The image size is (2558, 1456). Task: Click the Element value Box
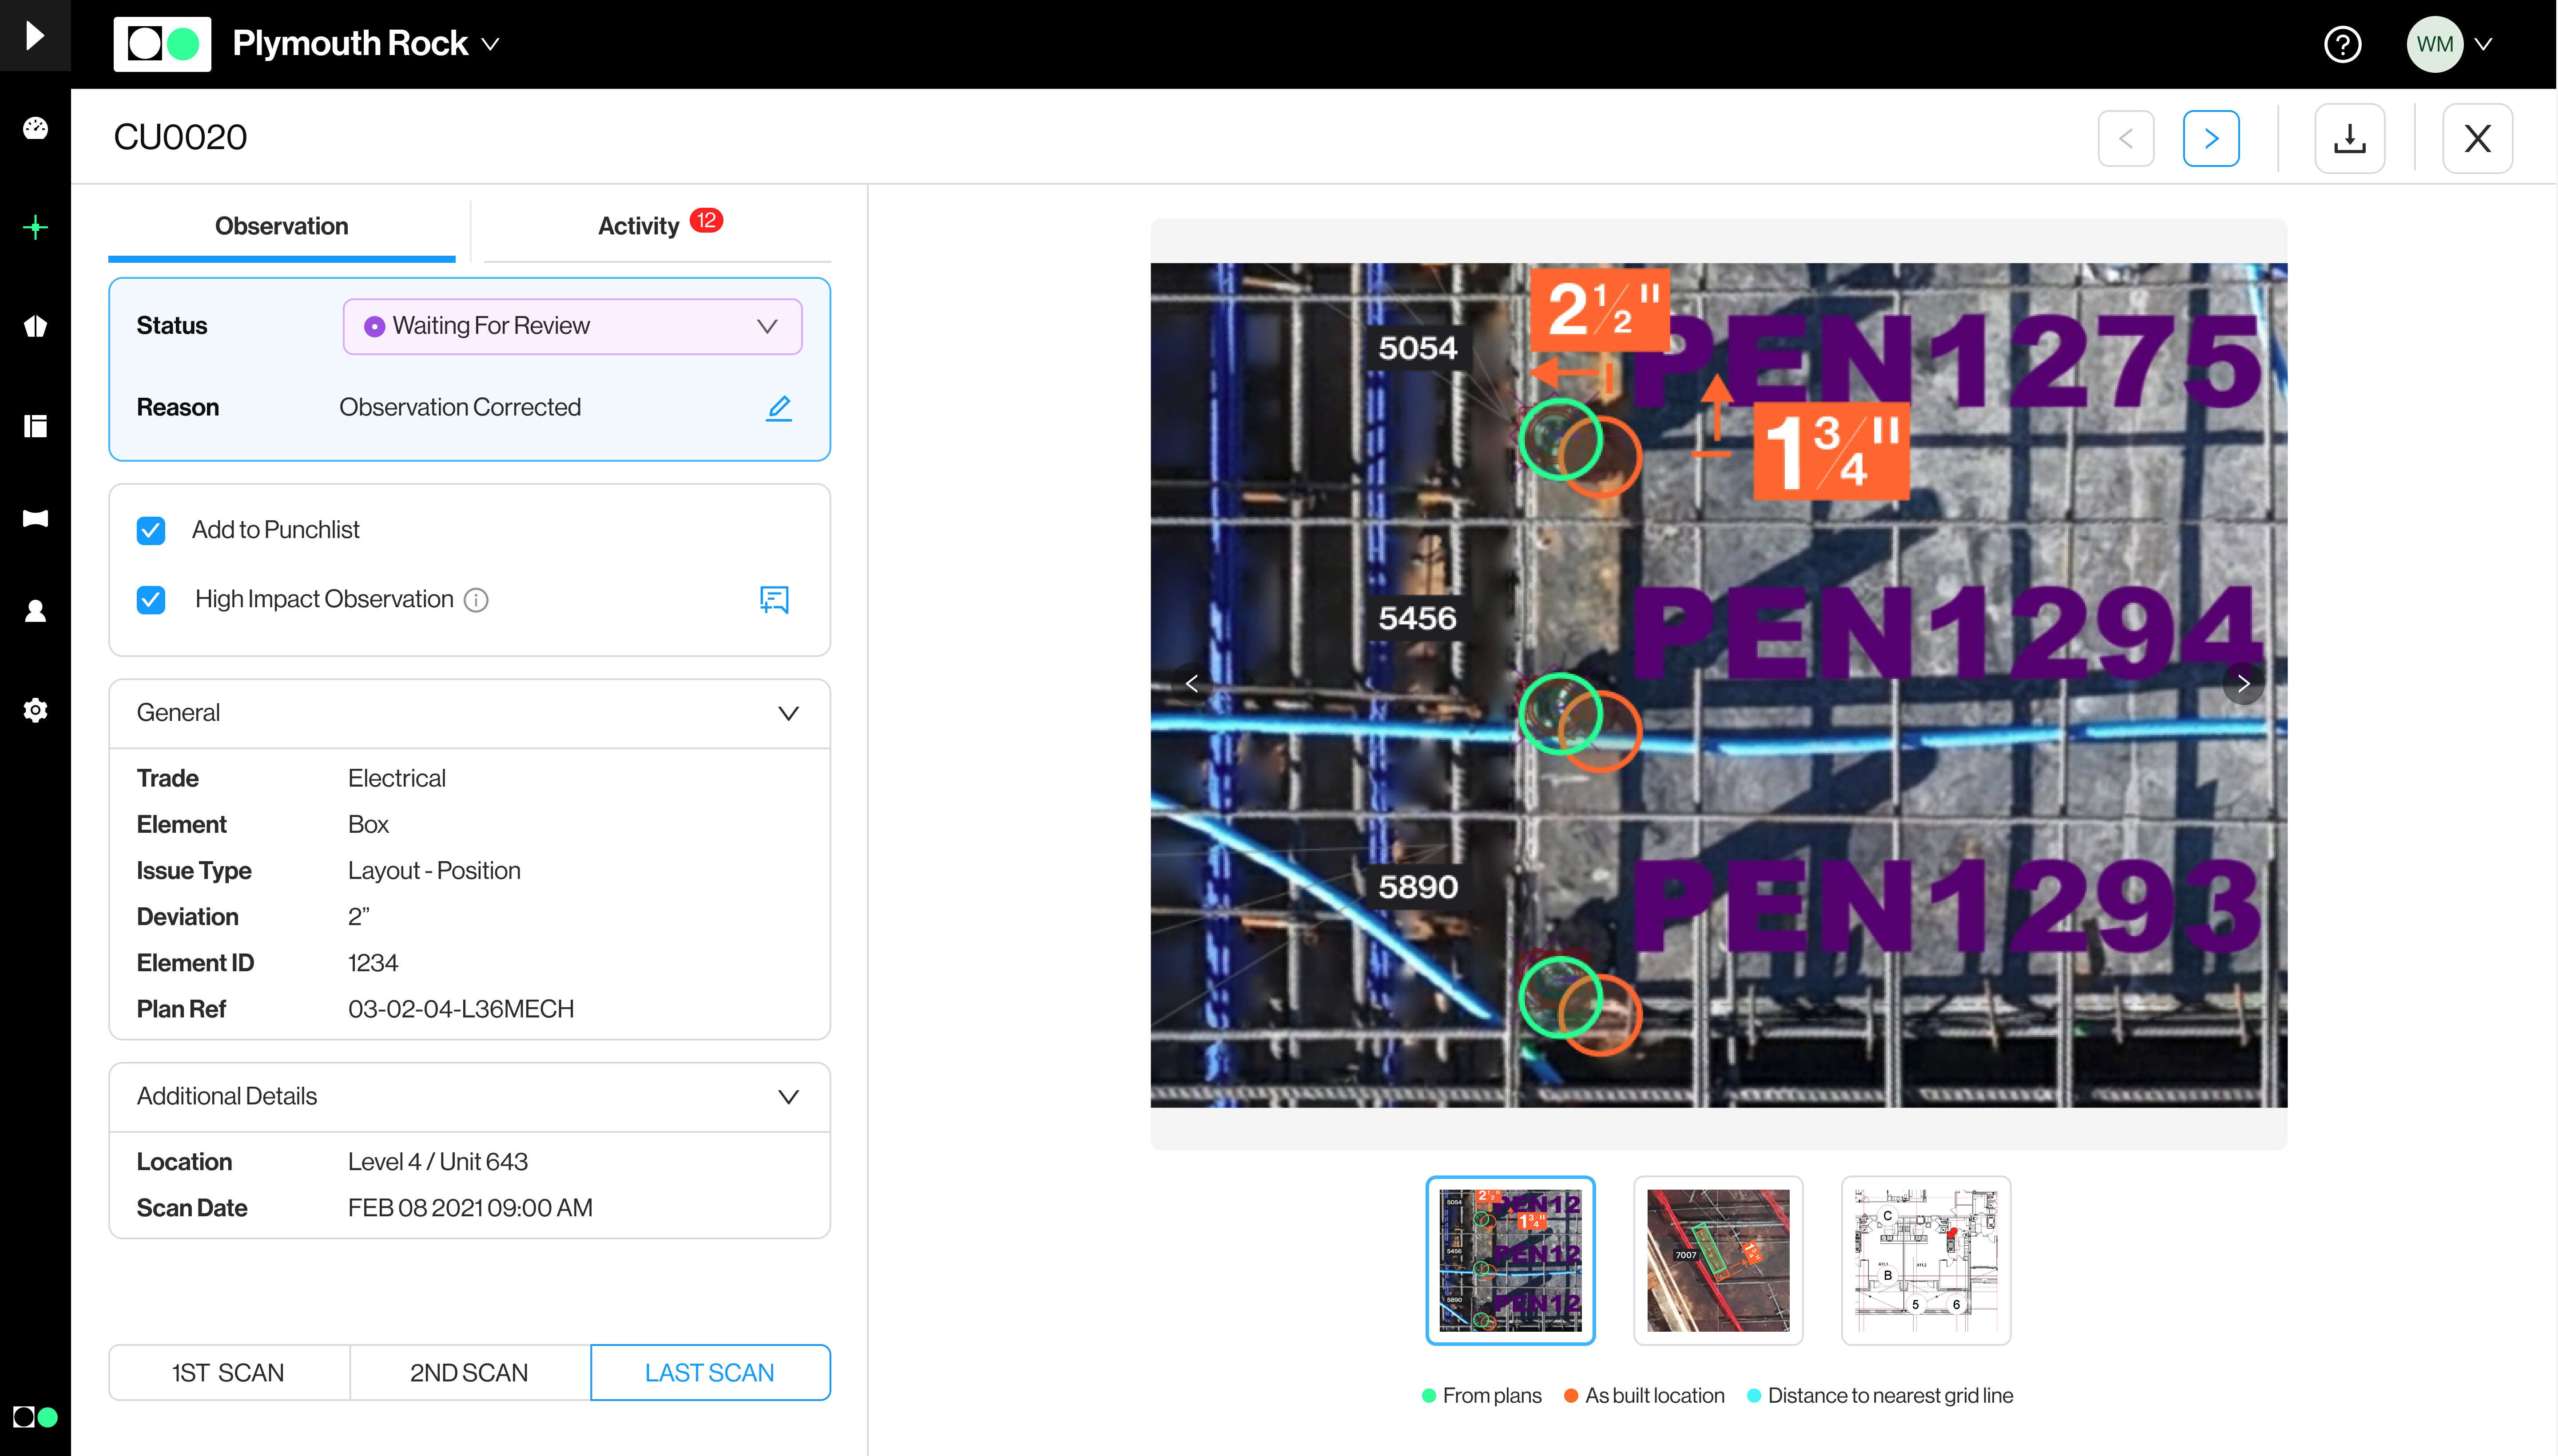[368, 825]
